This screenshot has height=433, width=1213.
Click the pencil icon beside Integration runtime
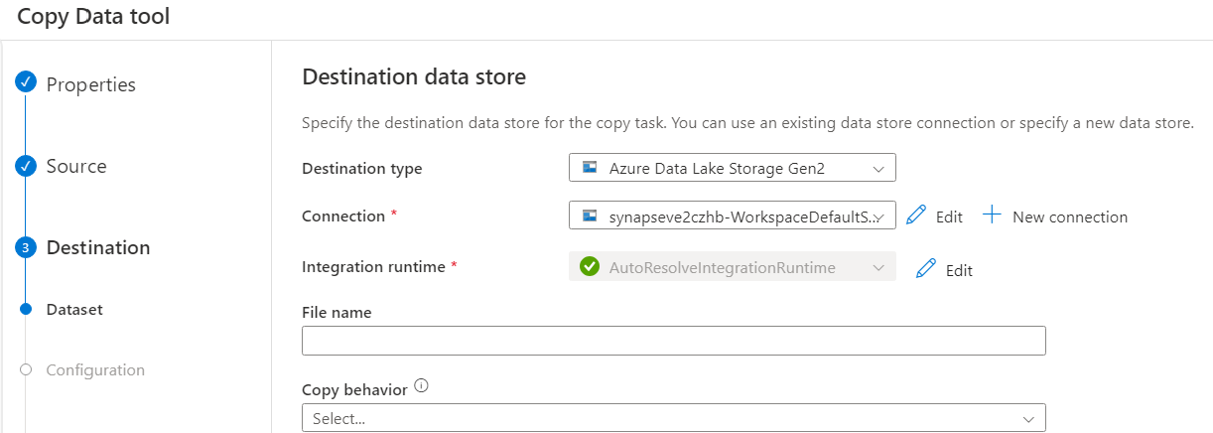pos(926,268)
